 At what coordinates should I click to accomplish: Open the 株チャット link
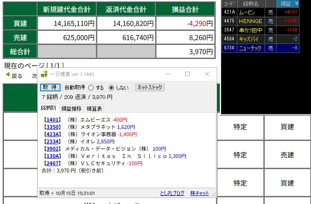point(199,193)
